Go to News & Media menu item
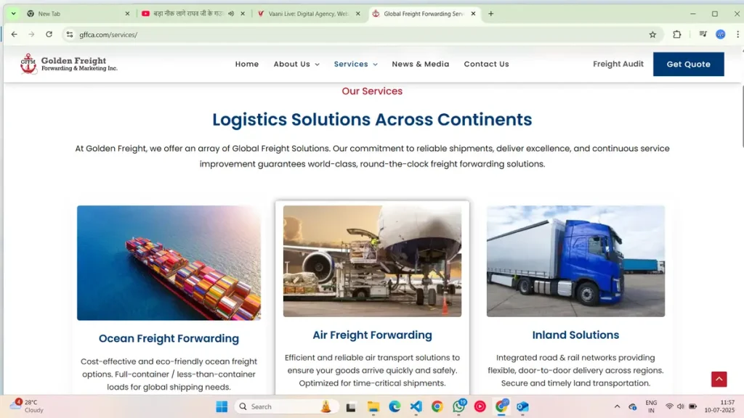744x418 pixels. (421, 64)
